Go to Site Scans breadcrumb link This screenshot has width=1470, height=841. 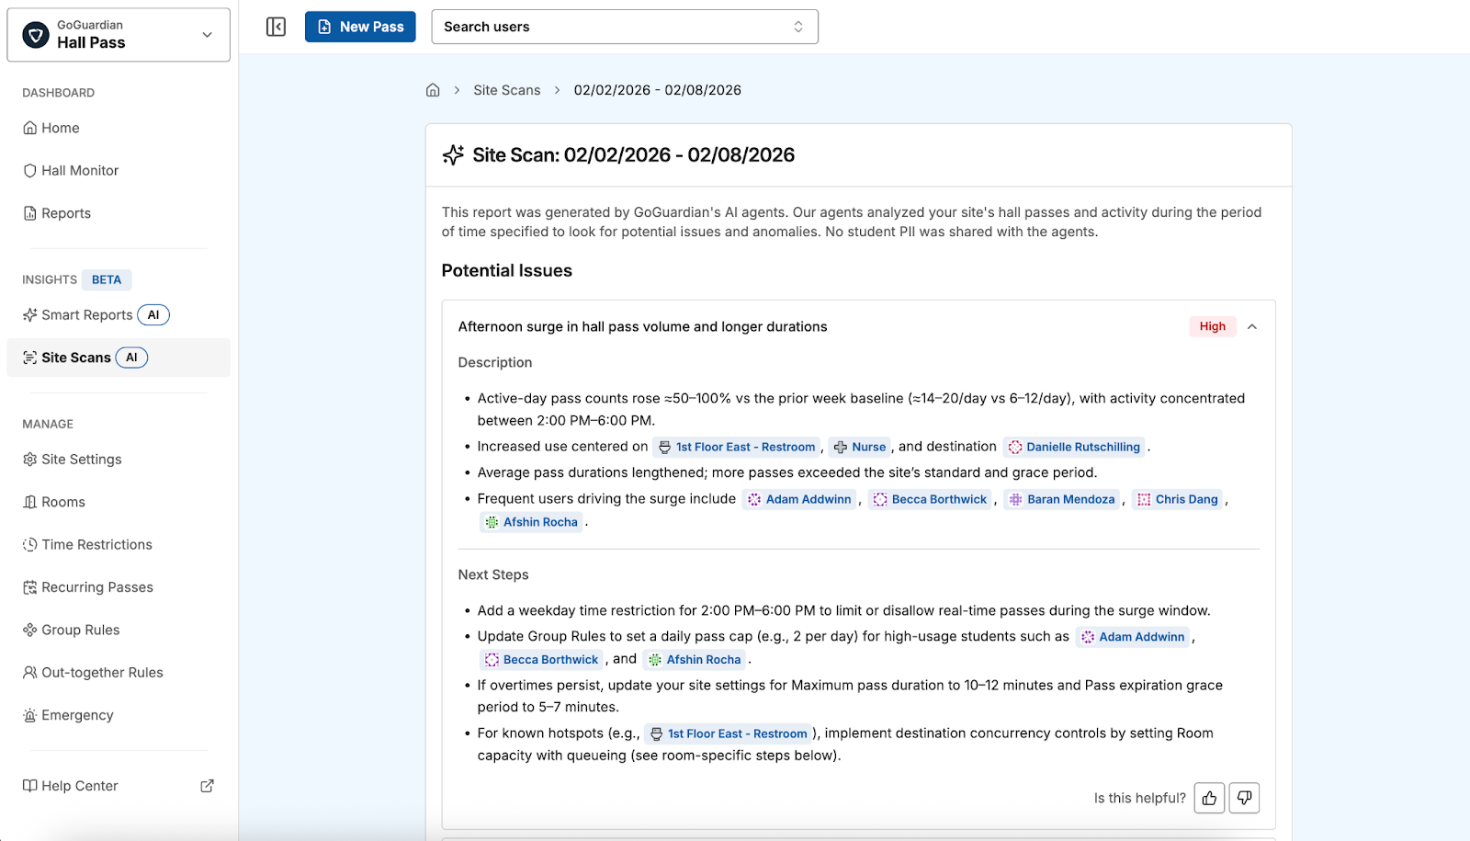(507, 90)
